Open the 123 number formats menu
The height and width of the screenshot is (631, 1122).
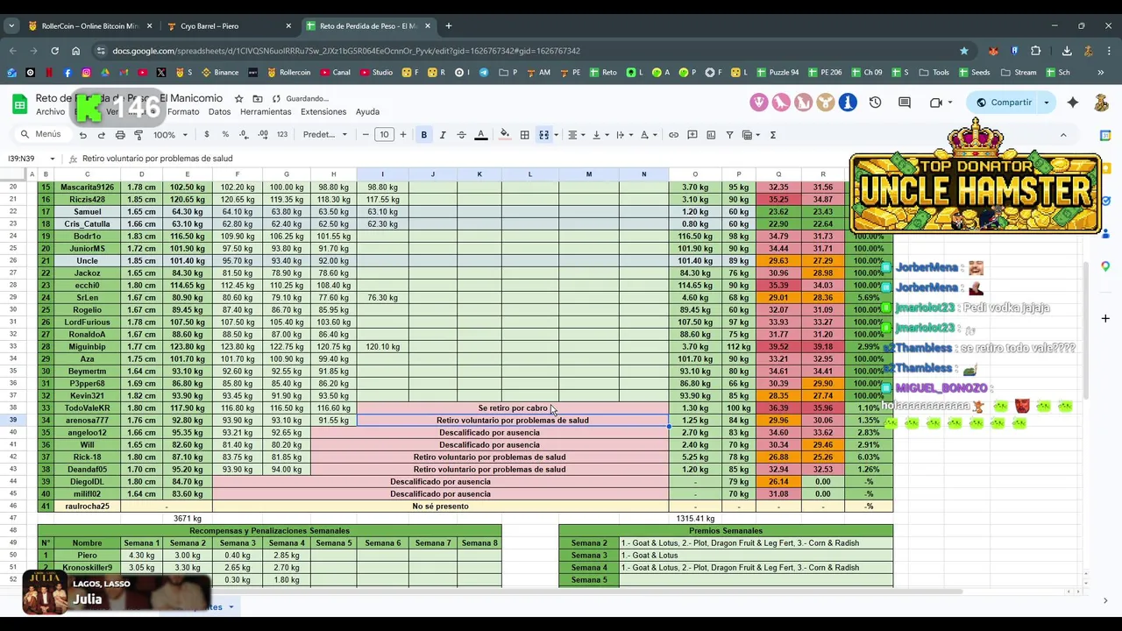282,135
